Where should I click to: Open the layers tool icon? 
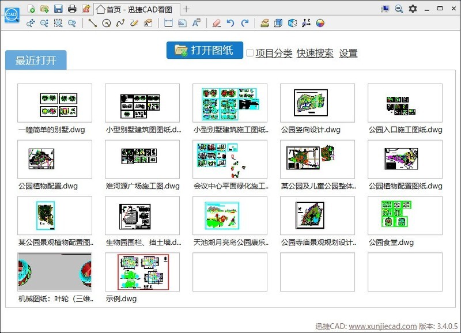pyautogui.click(x=264, y=23)
